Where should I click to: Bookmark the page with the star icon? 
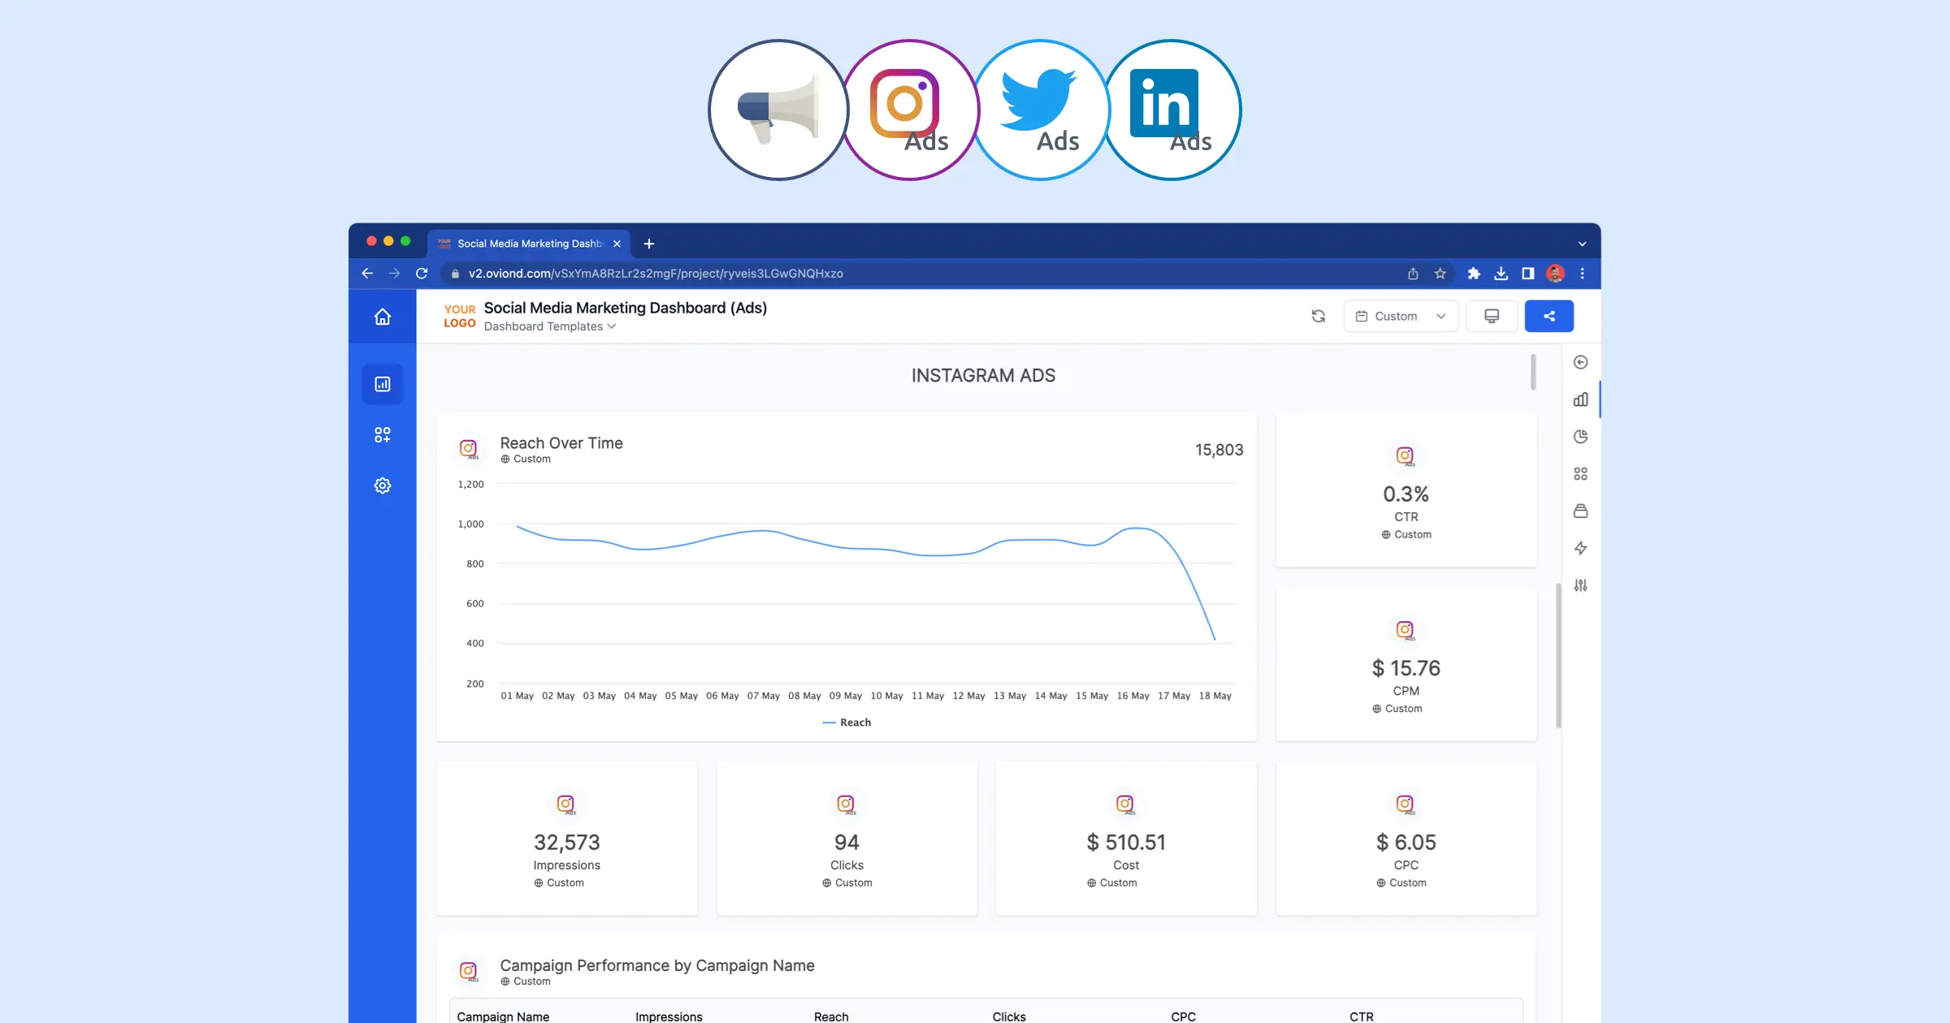[1440, 274]
